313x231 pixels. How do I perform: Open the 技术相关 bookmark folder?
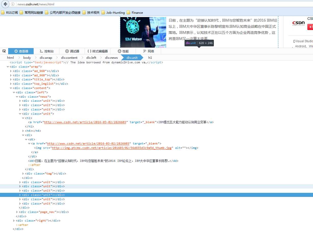[91, 12]
